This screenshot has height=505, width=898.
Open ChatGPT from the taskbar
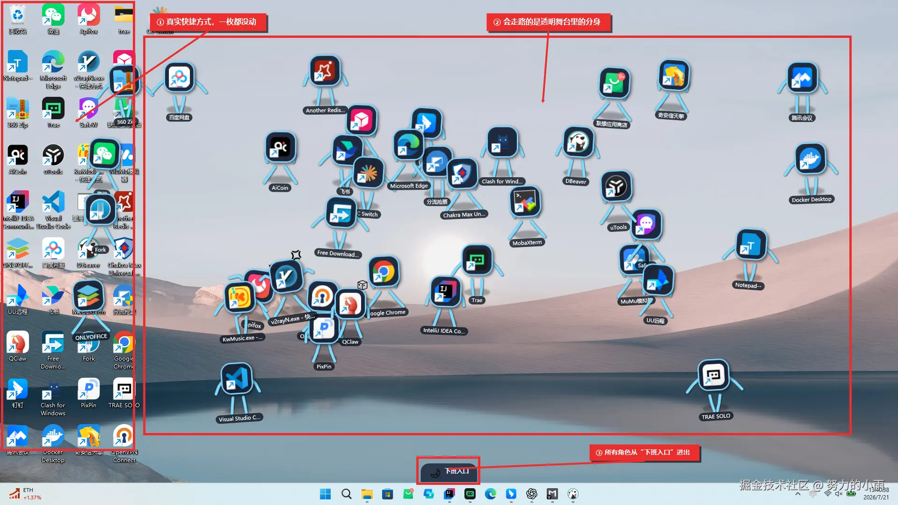531,494
